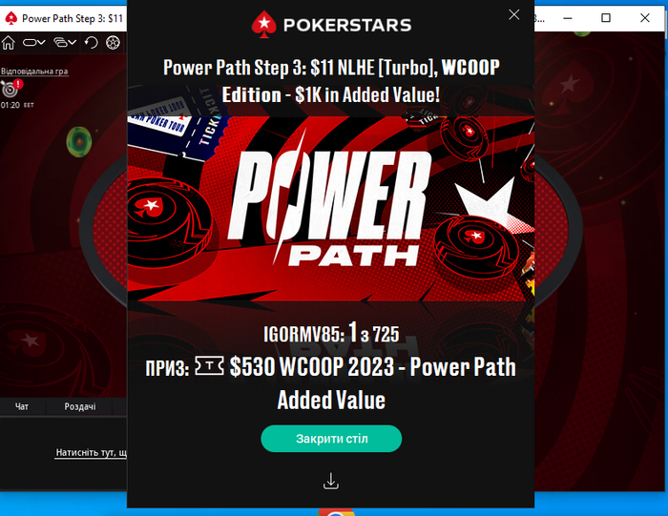This screenshot has width=668, height=516.
Task: Open the poker chip cashier icon
Action: tap(113, 43)
